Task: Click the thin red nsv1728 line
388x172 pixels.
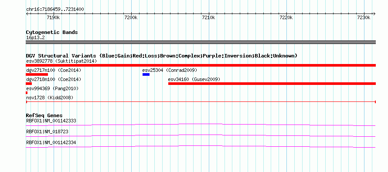Action: click(201, 101)
